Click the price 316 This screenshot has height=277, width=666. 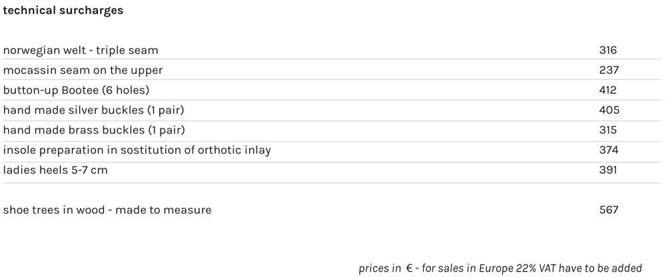tap(608, 50)
